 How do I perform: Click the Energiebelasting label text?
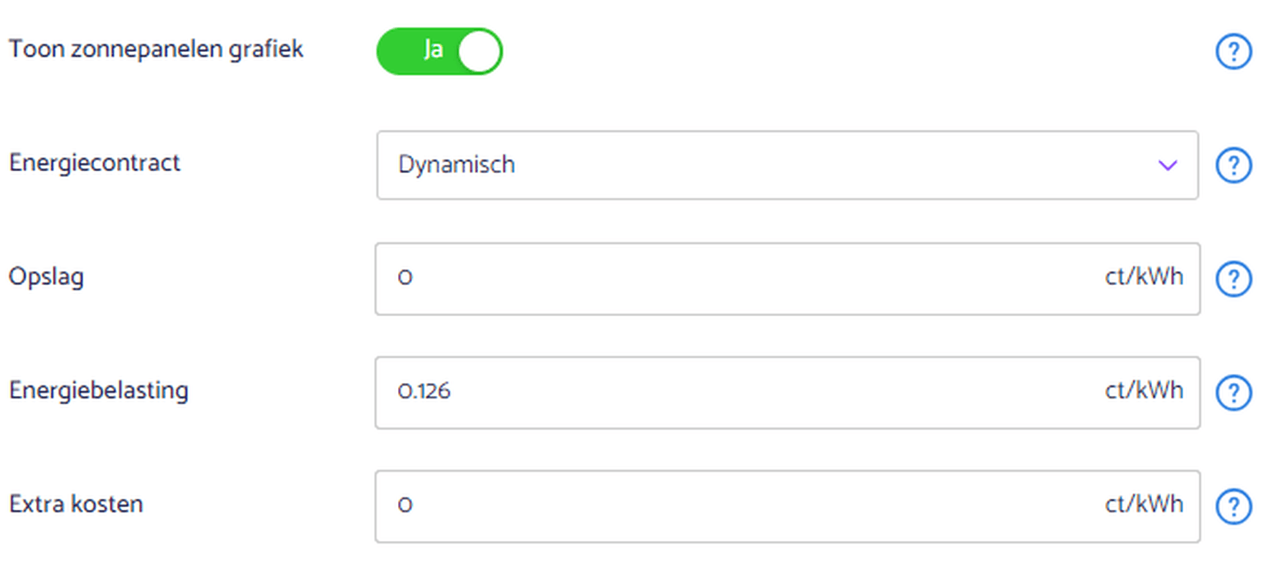[99, 390]
